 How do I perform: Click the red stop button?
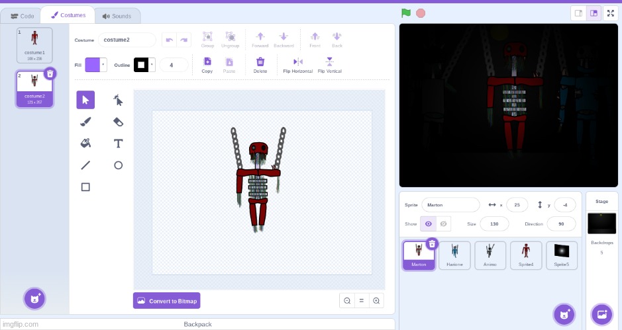(421, 13)
